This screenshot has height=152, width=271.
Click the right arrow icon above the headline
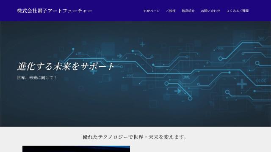pyautogui.click(x=119, y=56)
